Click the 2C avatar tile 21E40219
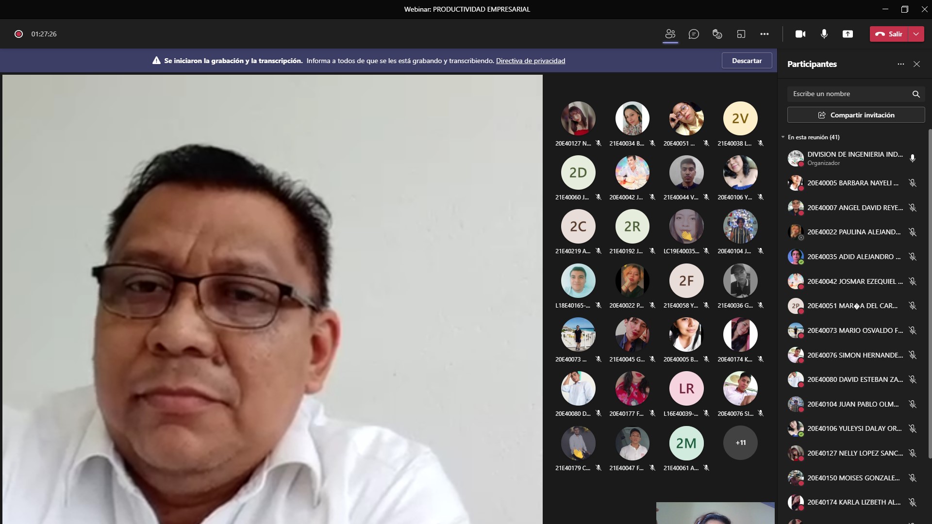This screenshot has height=524, width=932. [578, 227]
